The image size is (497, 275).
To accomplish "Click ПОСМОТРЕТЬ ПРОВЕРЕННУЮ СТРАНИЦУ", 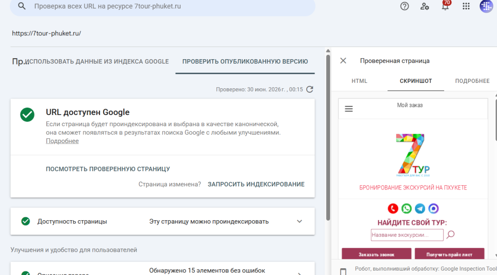I will click(x=108, y=169).
